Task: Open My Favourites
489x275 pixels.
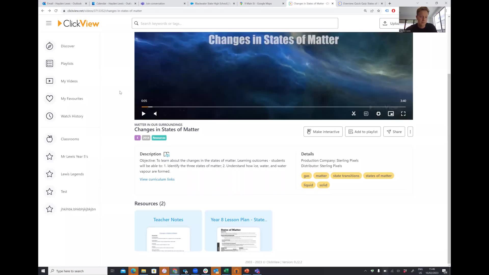Action: (72, 98)
